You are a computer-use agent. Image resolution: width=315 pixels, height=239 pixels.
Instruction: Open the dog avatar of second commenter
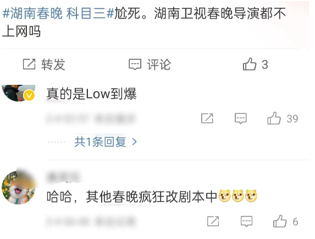click(x=19, y=187)
